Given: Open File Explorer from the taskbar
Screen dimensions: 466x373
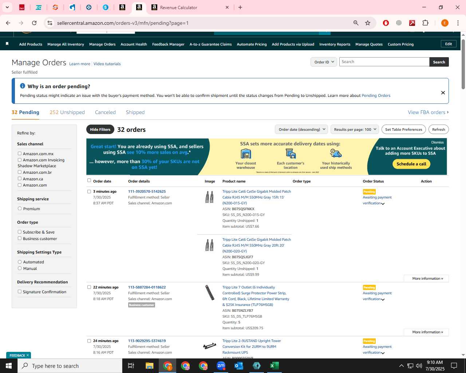Looking at the screenshot, I should (x=150, y=366).
